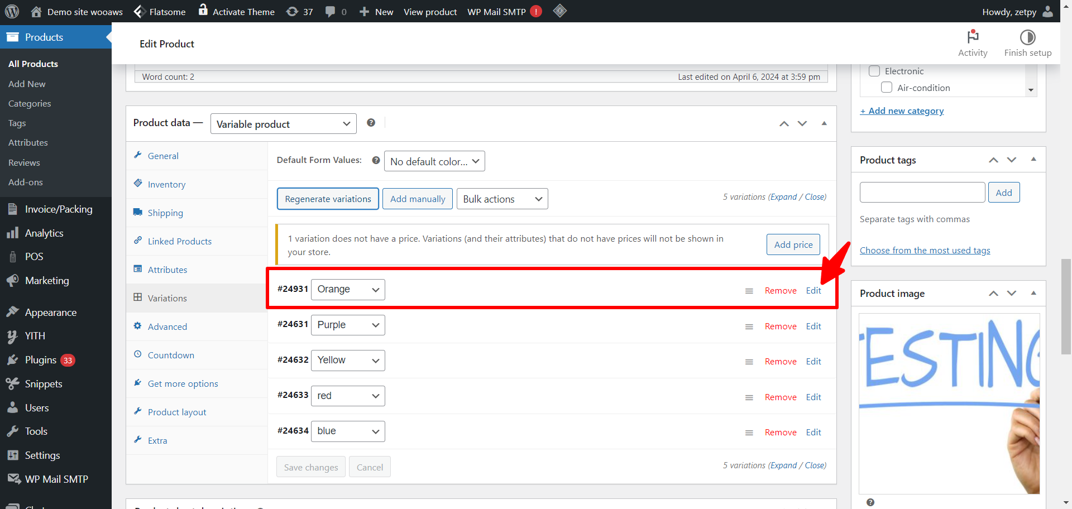This screenshot has height=509, width=1072.
Task: Open the blue attribute dropdown for #24634
Action: pos(348,431)
